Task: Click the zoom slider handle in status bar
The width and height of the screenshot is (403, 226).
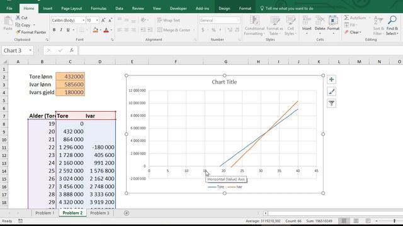Action: tap(395, 221)
